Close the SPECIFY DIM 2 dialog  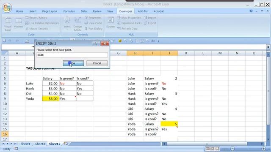tap(105, 43)
